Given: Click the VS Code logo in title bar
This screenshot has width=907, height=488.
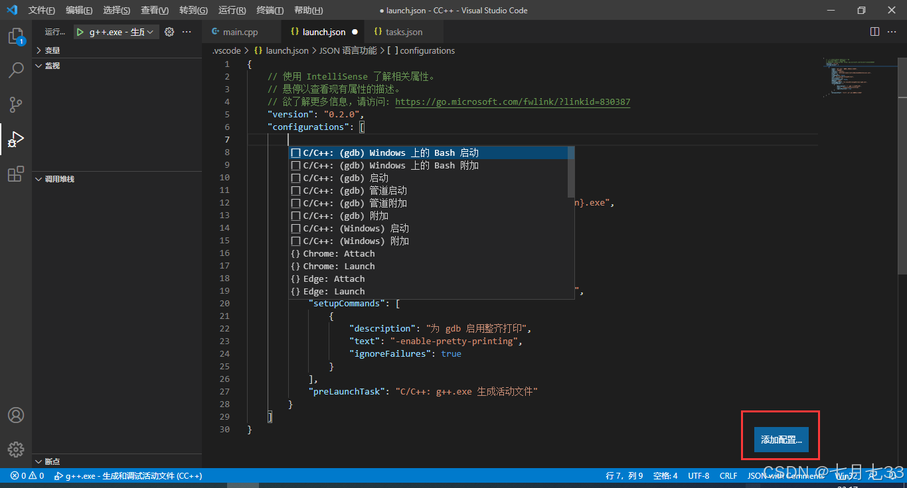Looking at the screenshot, I should pyautogui.click(x=12, y=10).
